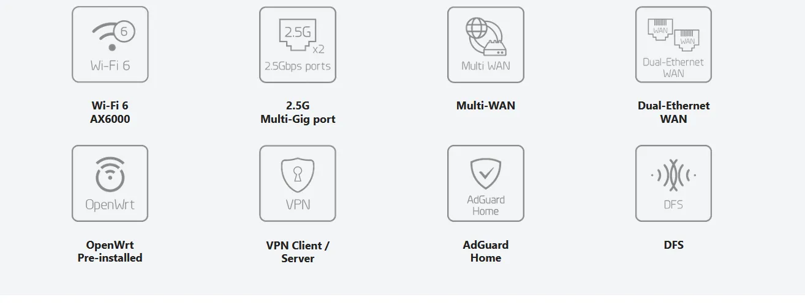
Task: Click bold 'OpenWrt' text above Pre-installed
Action: [110, 245]
